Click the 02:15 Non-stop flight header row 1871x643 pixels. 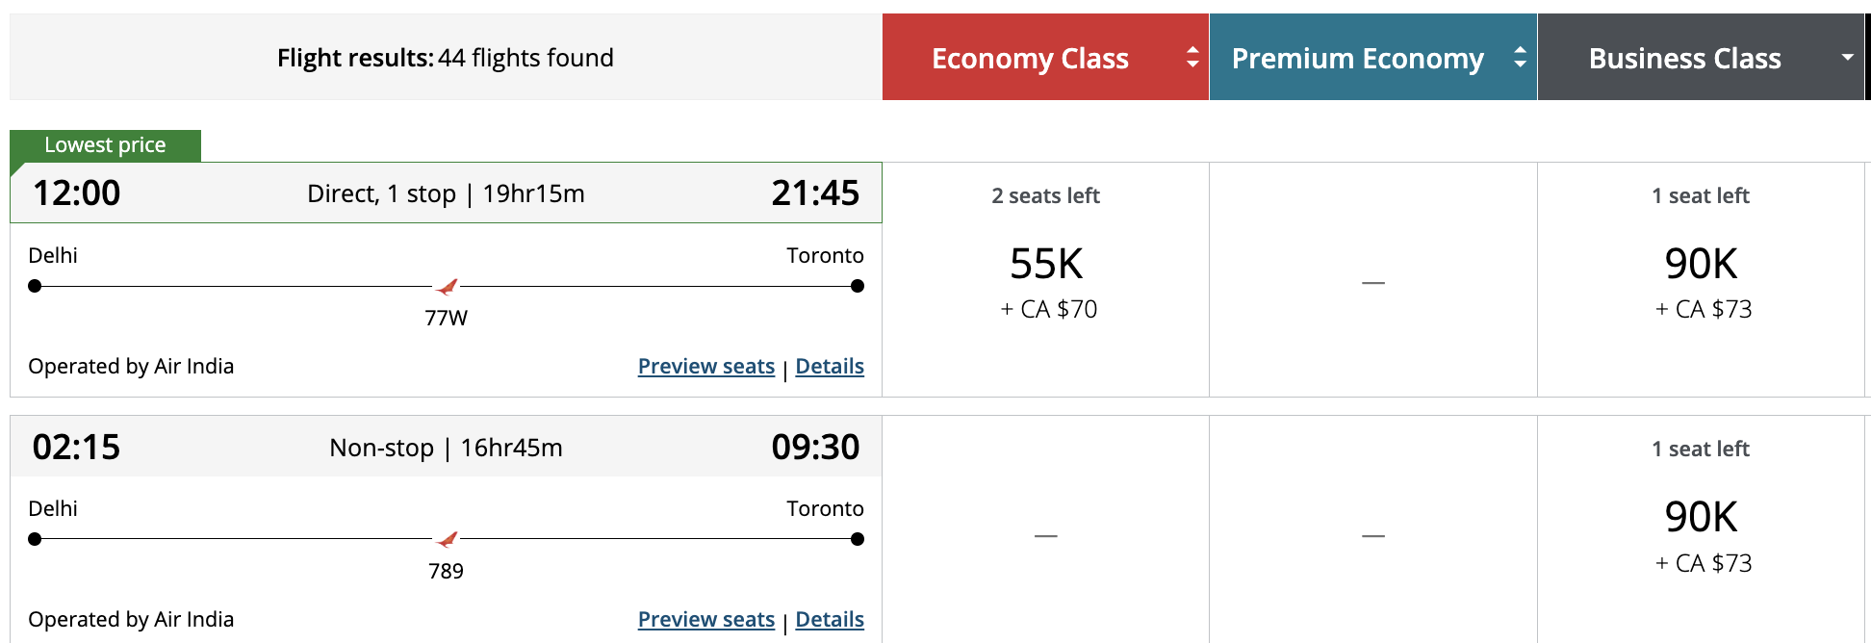click(446, 447)
